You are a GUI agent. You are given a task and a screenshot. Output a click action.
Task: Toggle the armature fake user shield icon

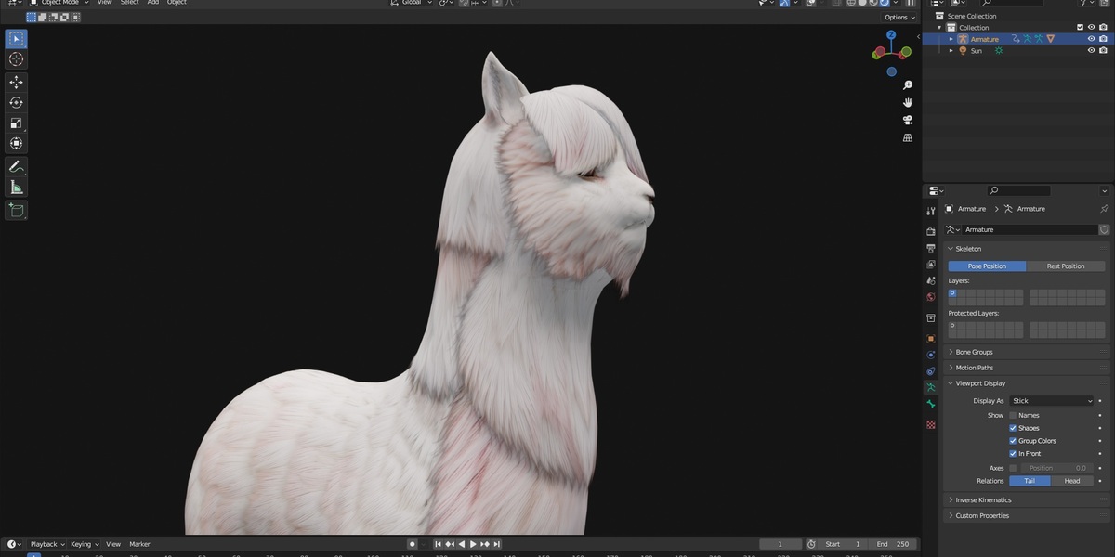(x=1104, y=229)
